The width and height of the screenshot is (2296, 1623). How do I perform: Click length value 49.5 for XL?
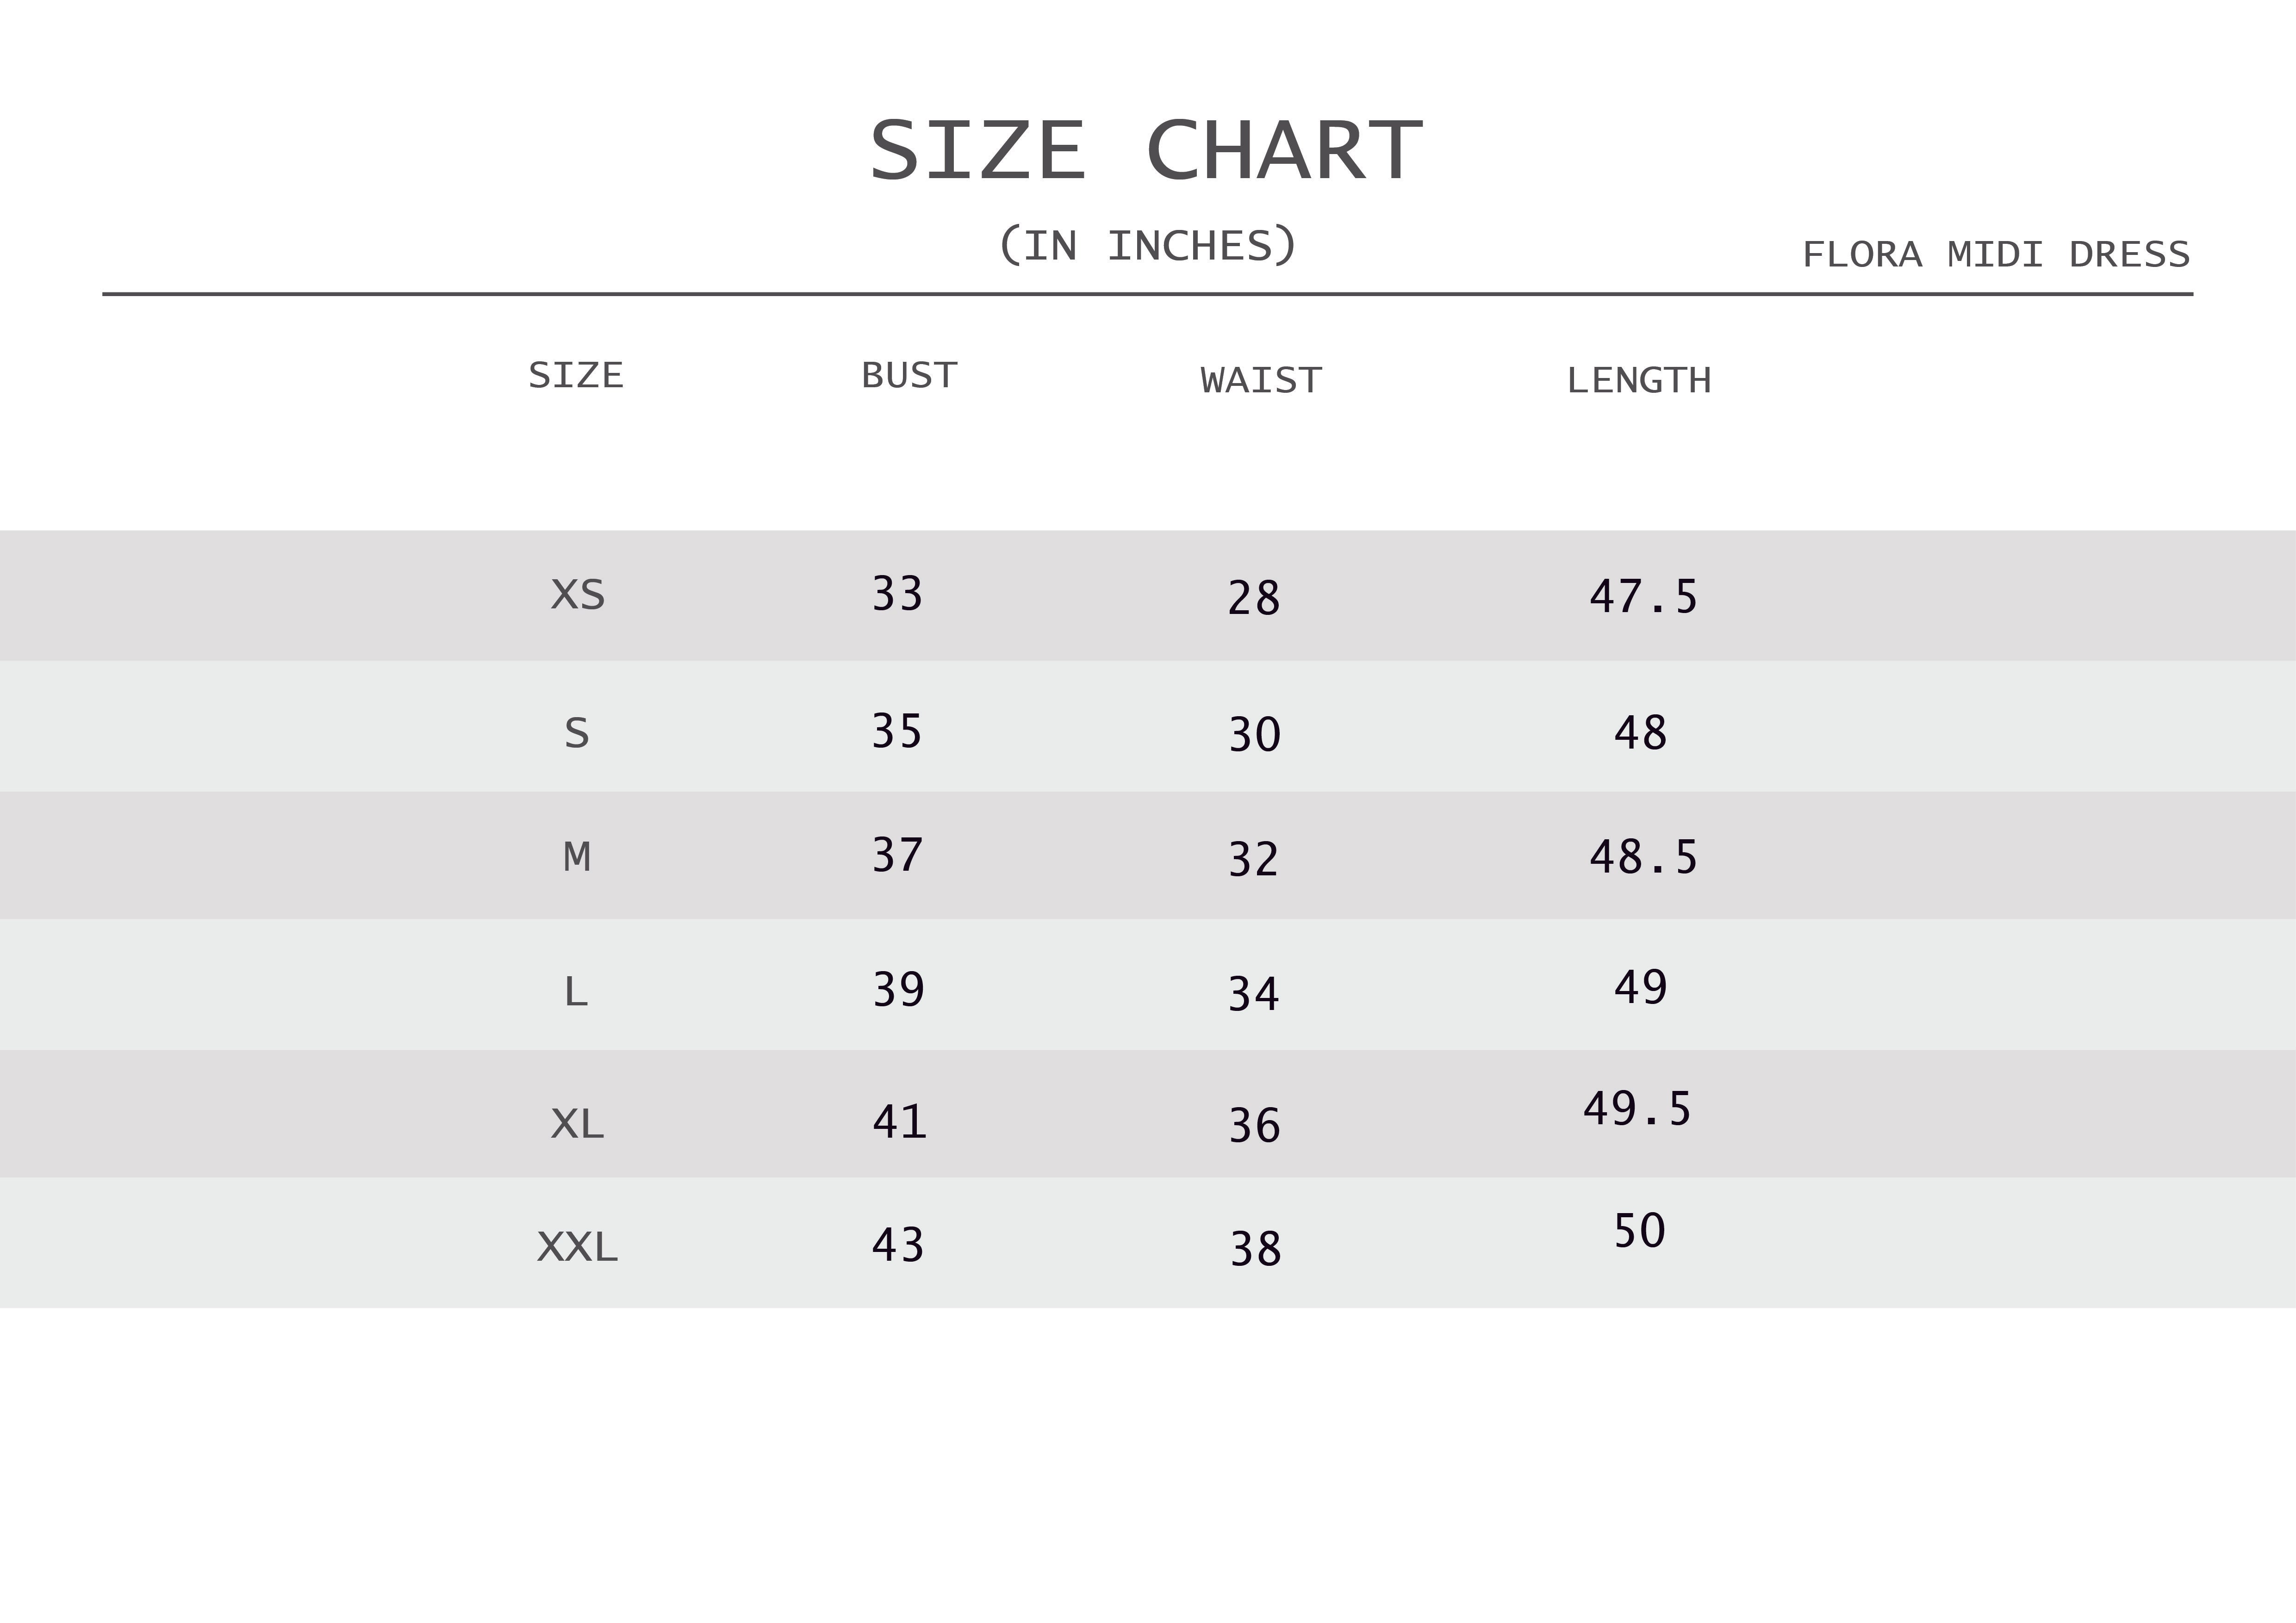tap(1637, 1109)
